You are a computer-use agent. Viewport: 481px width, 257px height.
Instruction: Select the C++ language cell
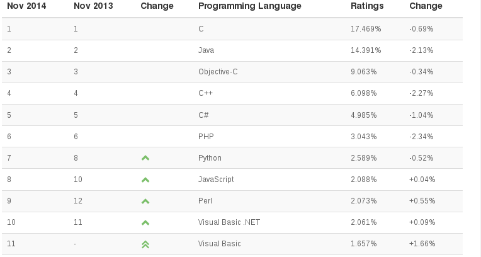point(205,93)
